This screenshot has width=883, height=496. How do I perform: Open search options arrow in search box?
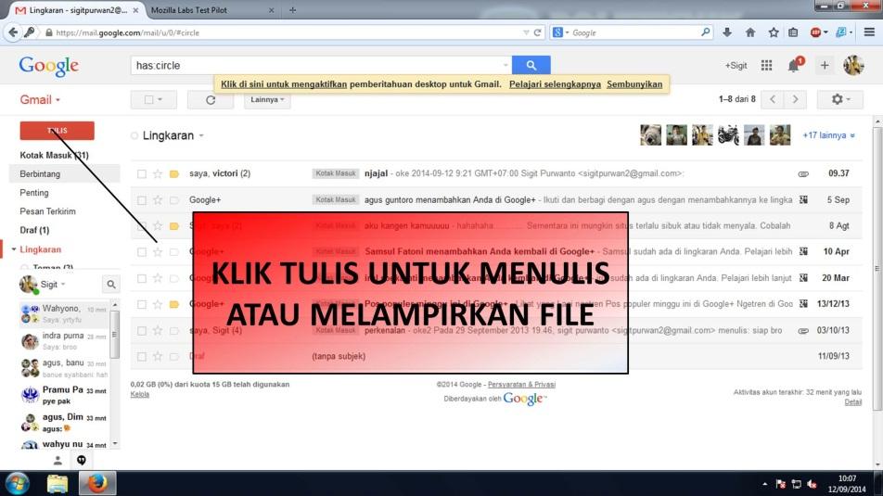pyautogui.click(x=505, y=65)
